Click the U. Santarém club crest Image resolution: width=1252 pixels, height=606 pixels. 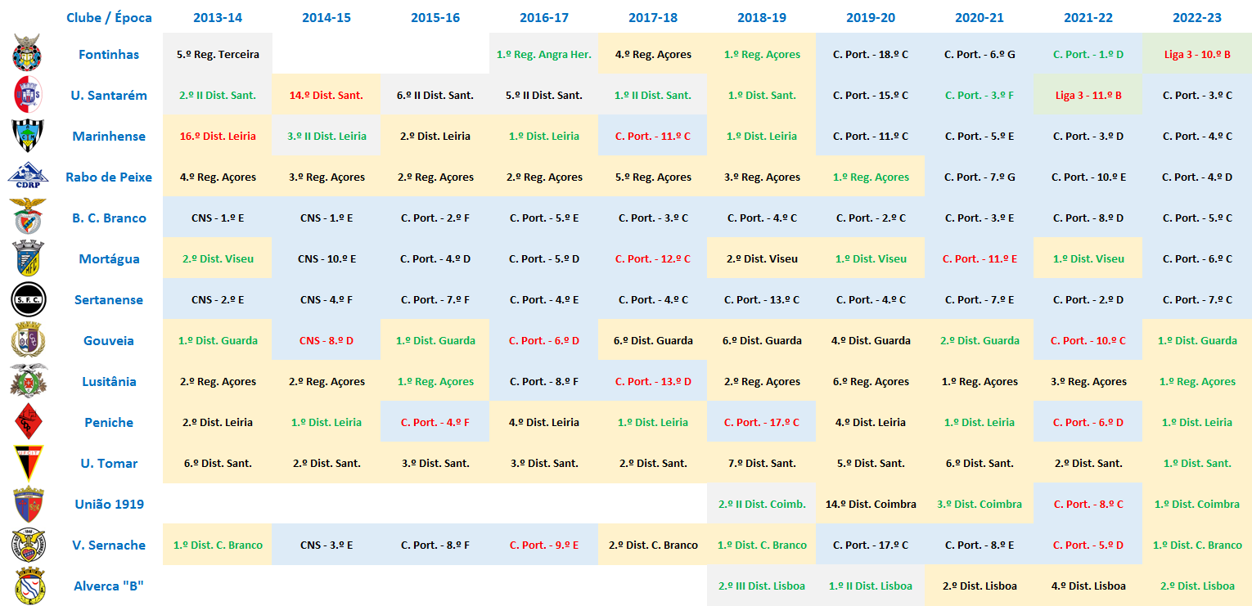coord(27,95)
